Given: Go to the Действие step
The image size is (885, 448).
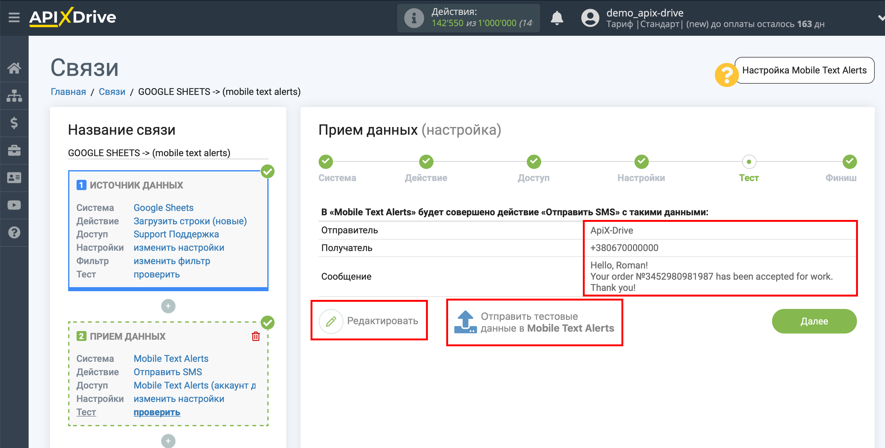Looking at the screenshot, I should pos(426,161).
